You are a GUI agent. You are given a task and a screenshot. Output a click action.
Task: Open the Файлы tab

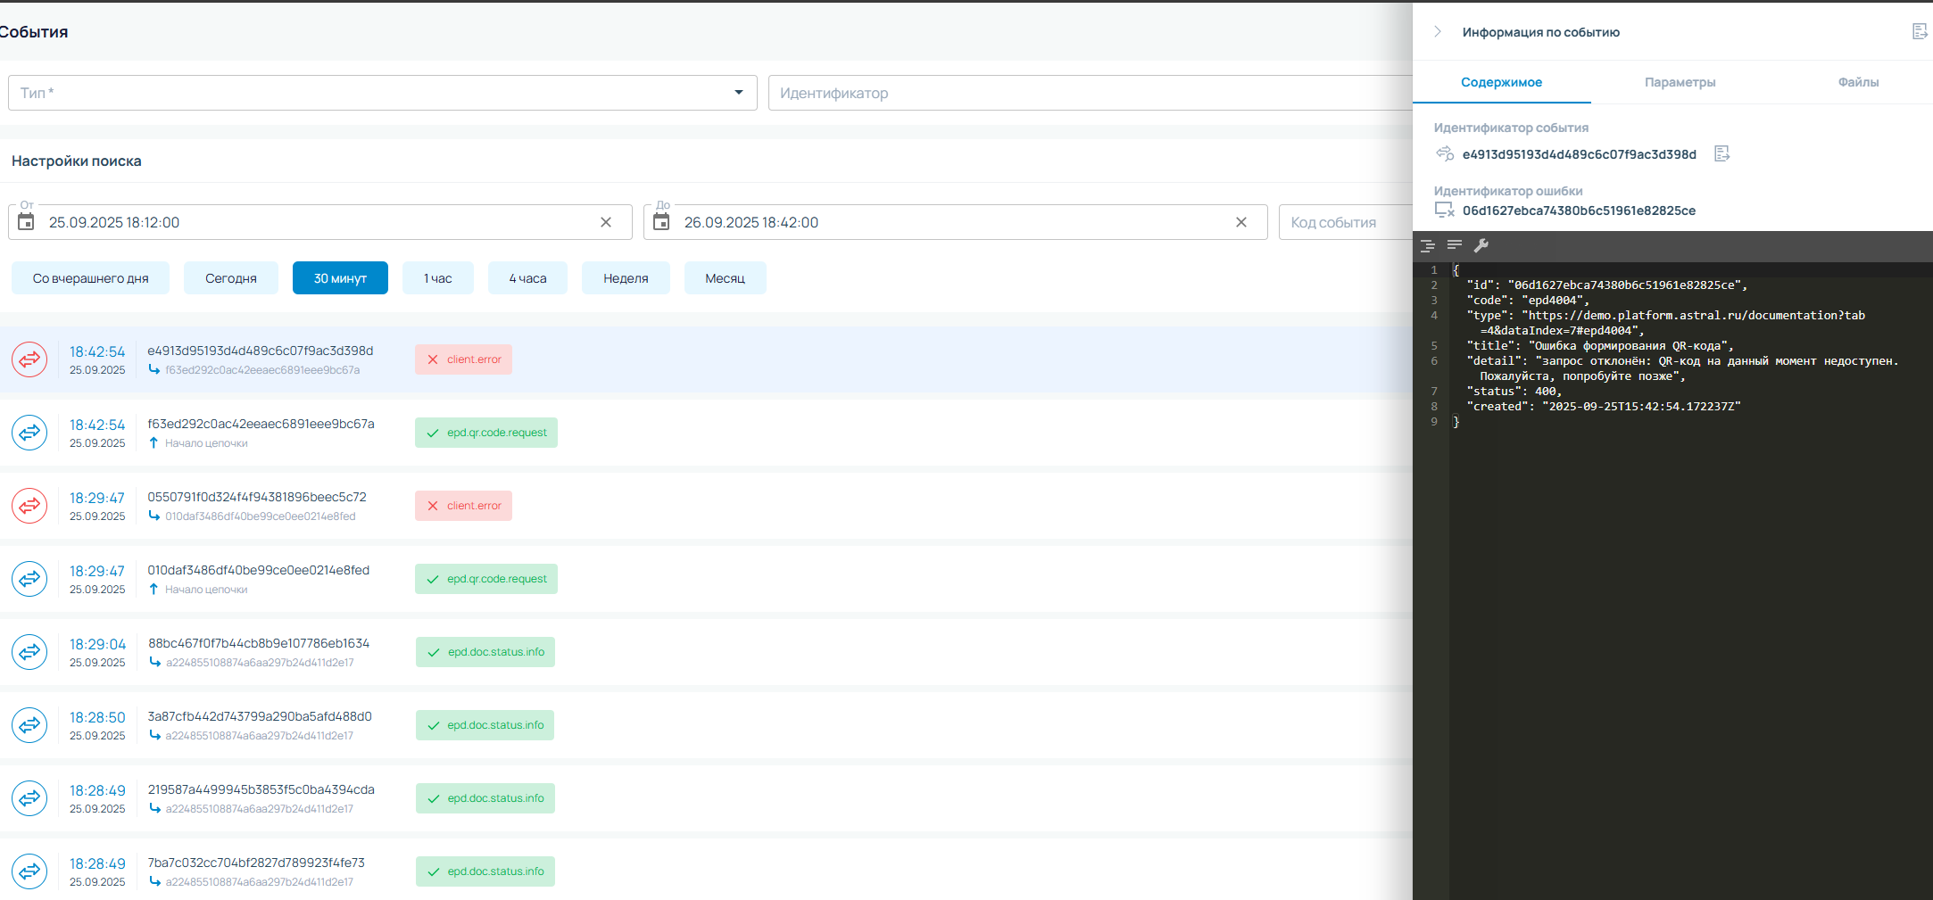click(1858, 82)
